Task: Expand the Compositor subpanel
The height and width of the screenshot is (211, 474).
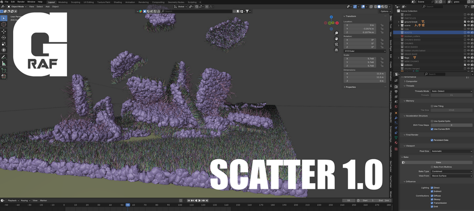Action: click(x=412, y=81)
